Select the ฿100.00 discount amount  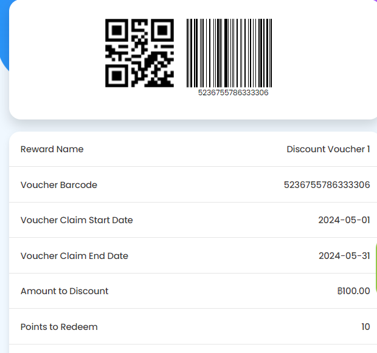click(x=353, y=291)
